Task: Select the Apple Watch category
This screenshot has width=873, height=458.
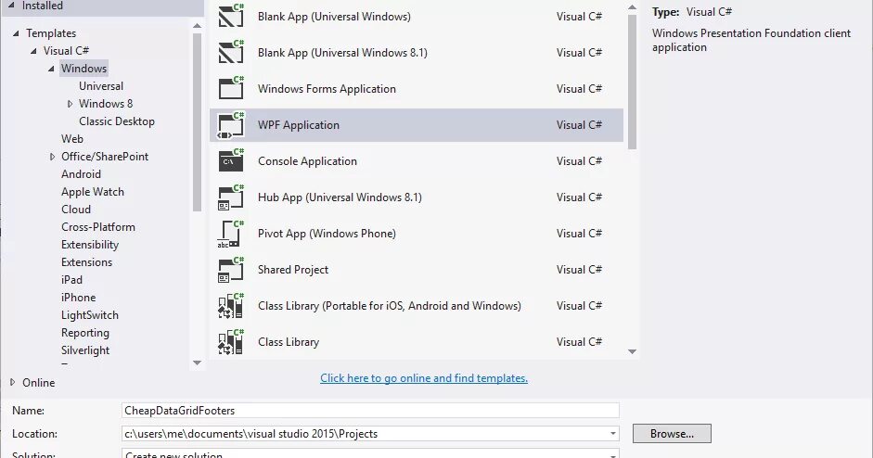Action: pyautogui.click(x=93, y=192)
